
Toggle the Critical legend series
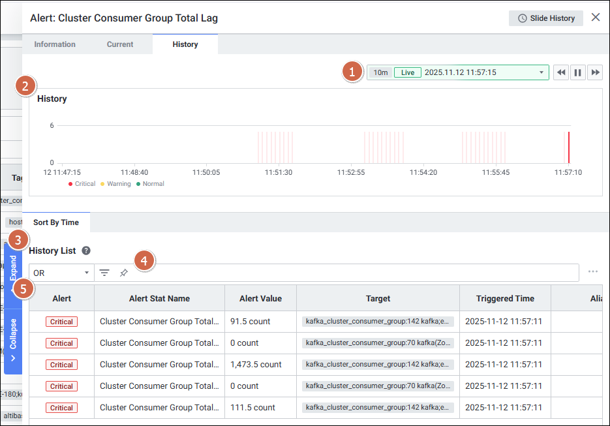[82, 184]
